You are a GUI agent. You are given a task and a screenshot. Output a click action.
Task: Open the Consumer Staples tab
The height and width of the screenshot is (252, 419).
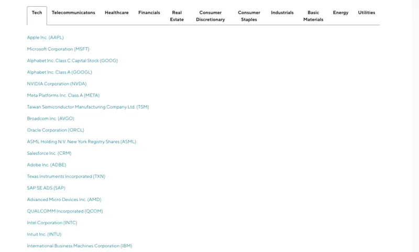(x=249, y=16)
